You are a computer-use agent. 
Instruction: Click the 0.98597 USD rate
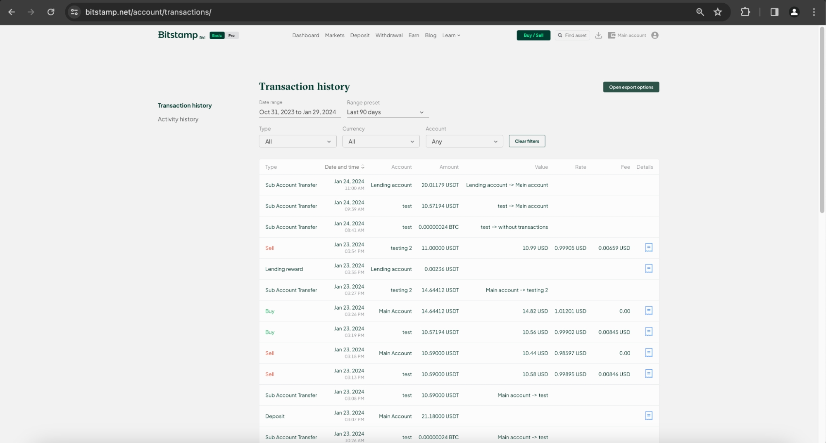tap(570, 353)
